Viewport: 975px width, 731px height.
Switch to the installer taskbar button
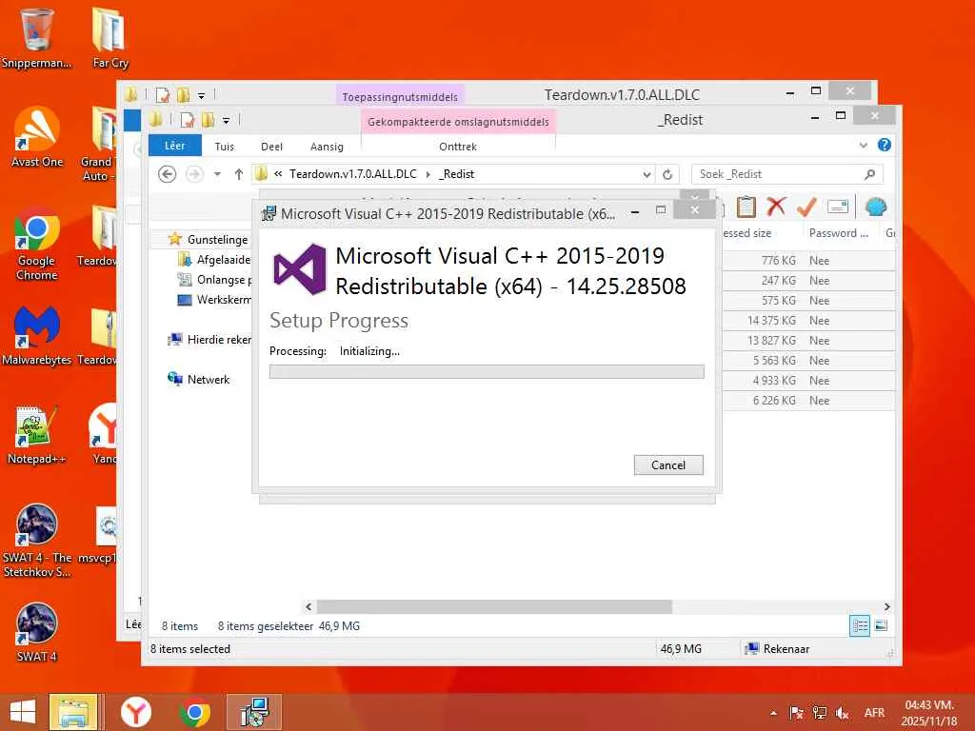point(254,712)
